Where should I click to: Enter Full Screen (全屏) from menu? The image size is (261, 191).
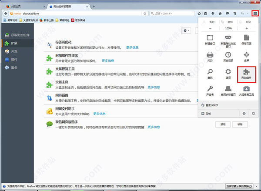(246, 57)
